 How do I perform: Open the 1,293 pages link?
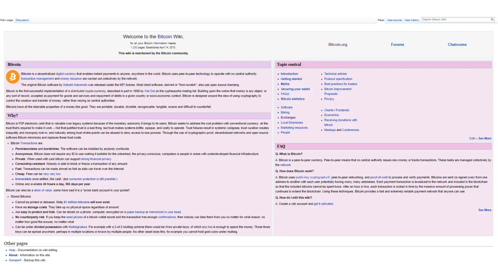tap(134, 48)
